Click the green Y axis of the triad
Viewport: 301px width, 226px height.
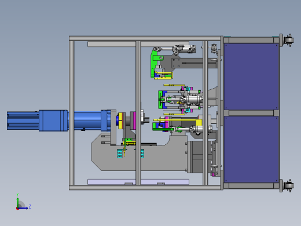pos(17,202)
